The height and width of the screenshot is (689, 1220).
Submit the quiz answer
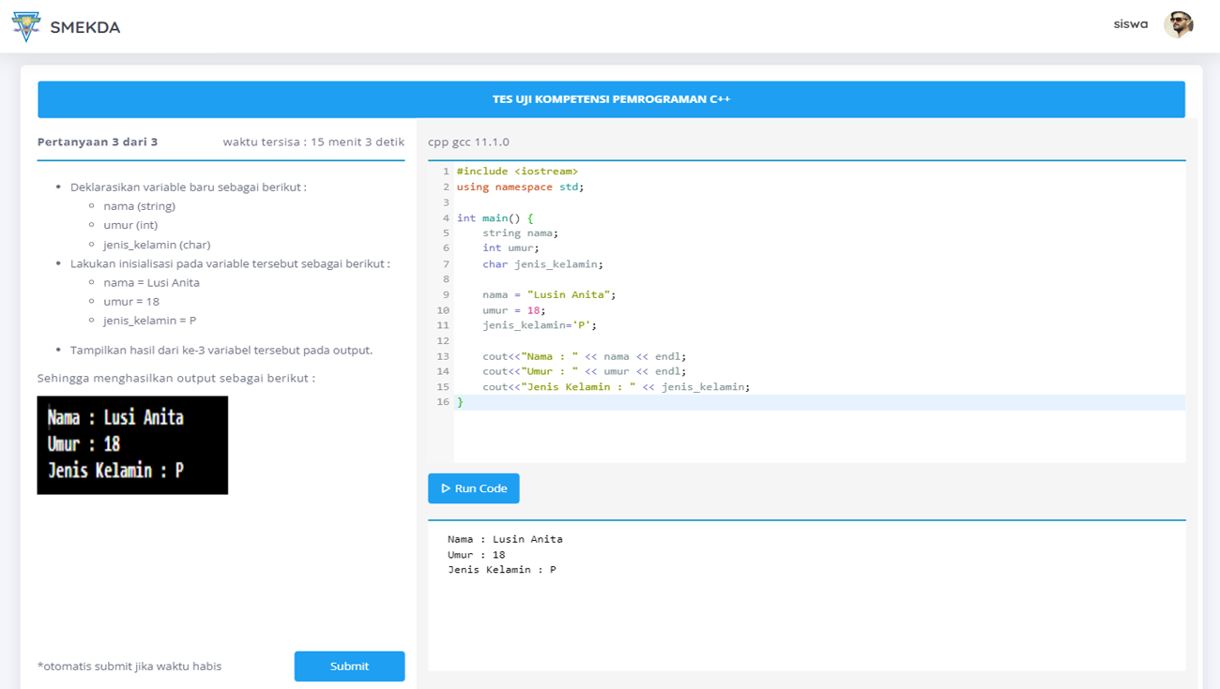pyautogui.click(x=349, y=666)
